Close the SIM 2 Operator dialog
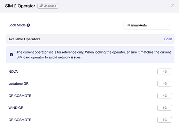 tap(172, 6)
